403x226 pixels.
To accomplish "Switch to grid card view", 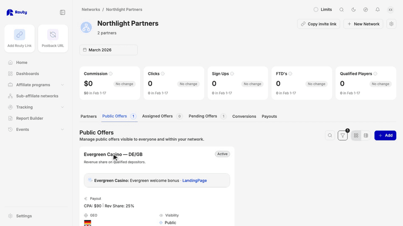I will 356,135.
